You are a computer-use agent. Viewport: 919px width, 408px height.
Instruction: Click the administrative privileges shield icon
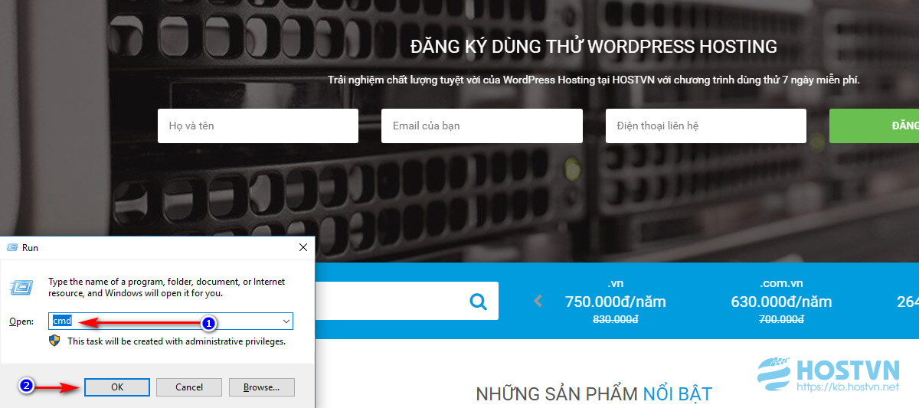(x=54, y=341)
